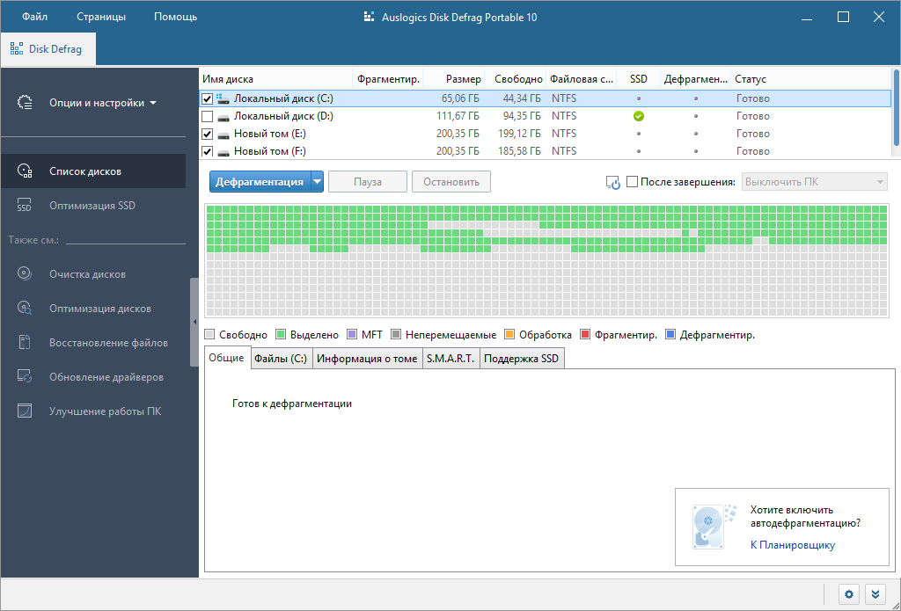Switch to the Файлы (C:) tab
This screenshot has height=611, width=901.
pos(281,359)
